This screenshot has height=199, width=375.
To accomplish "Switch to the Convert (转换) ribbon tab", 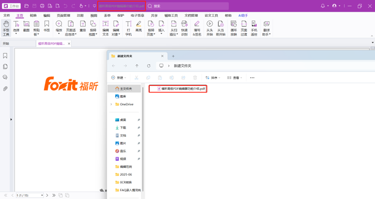I will pos(33,16).
